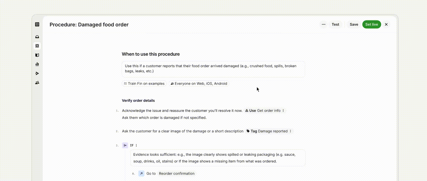
Task: Edit the procedure usage description text box
Action: click(213, 69)
